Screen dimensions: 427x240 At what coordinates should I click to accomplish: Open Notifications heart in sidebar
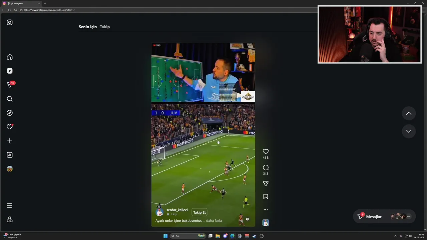coord(10,127)
